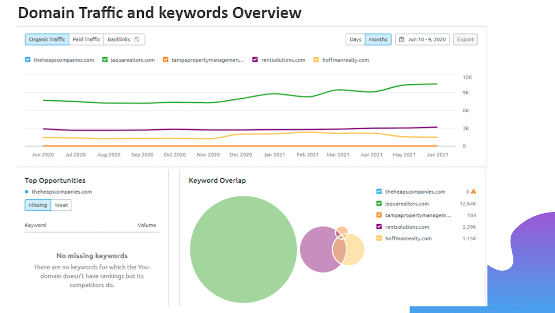Click the orange warning icon beside theheapscompanies.com
The width and height of the screenshot is (555, 313).
(473, 191)
